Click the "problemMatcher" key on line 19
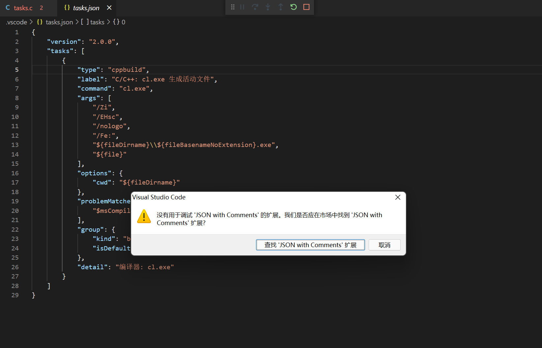 [x=104, y=201]
